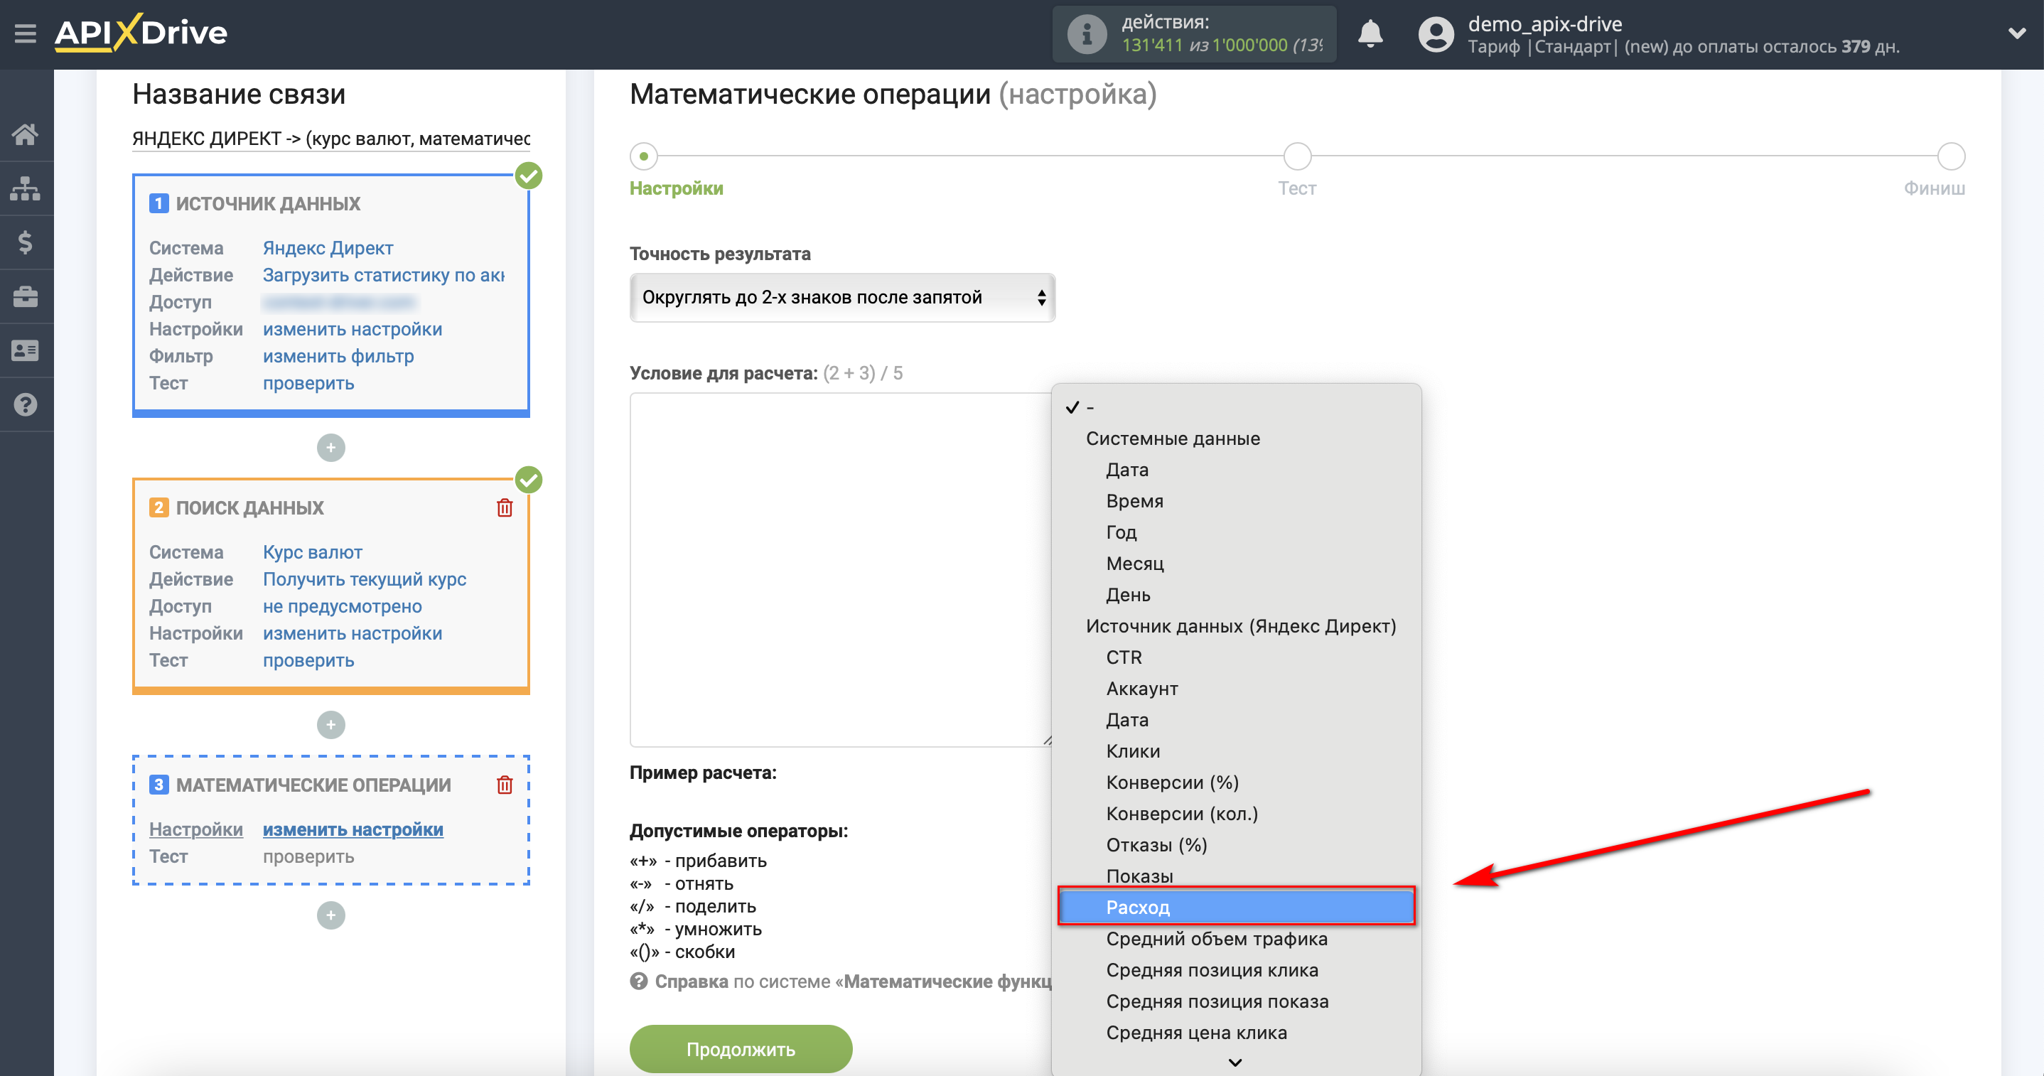
Task: Open the Яндекс Директ system link
Action: click(328, 248)
